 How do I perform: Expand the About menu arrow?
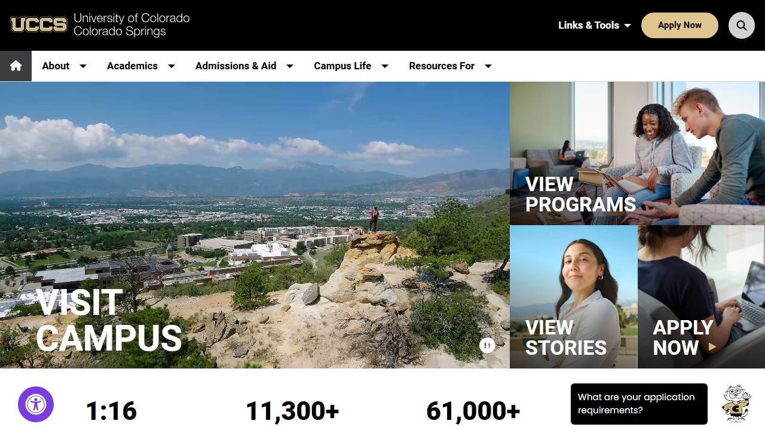tap(83, 66)
